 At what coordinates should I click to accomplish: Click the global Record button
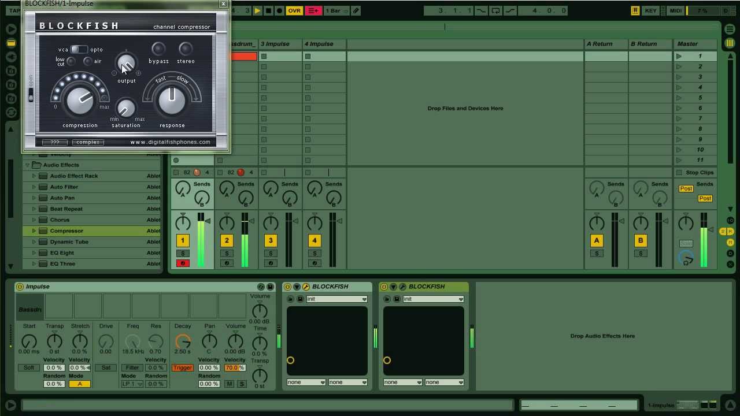279,10
